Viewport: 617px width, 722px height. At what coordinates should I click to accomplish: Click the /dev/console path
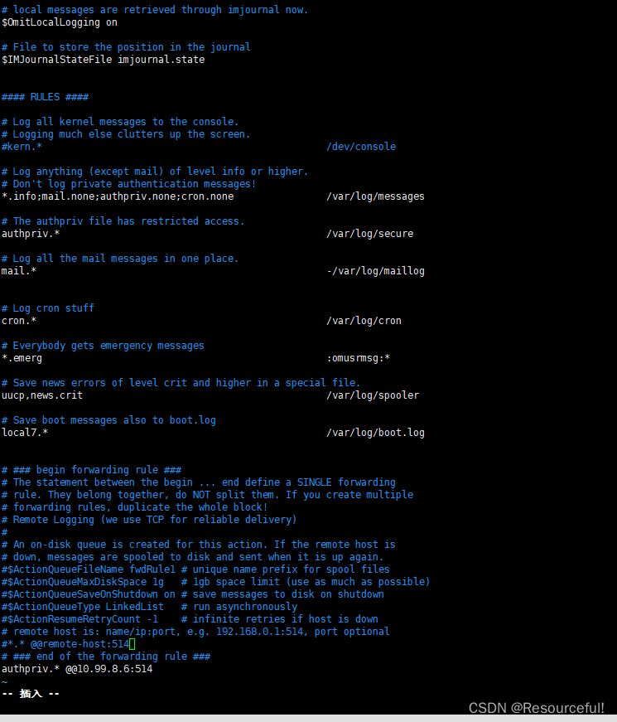(361, 147)
